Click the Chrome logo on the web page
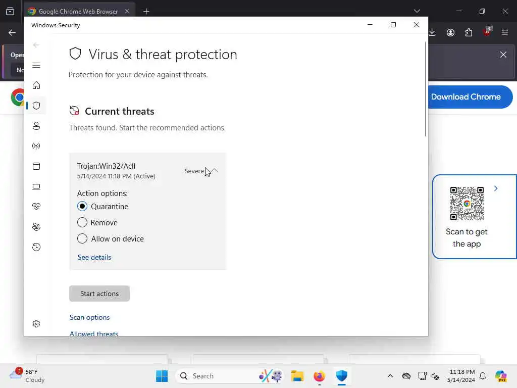This screenshot has height=388, width=517. [18, 97]
